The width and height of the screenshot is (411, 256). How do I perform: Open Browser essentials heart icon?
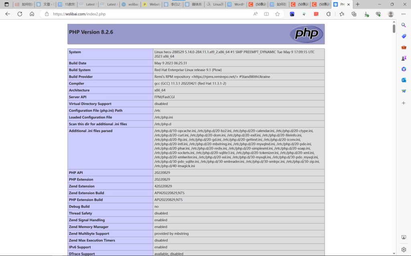pyautogui.click(x=378, y=14)
